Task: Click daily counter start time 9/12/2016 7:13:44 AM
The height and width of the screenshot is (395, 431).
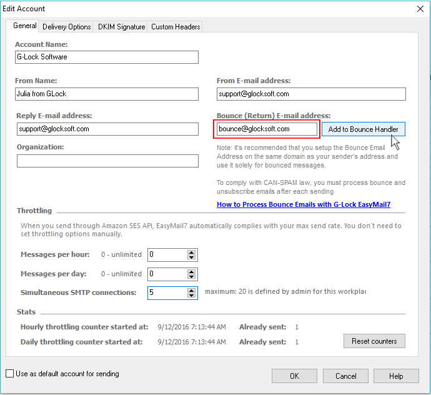Action: click(x=192, y=342)
